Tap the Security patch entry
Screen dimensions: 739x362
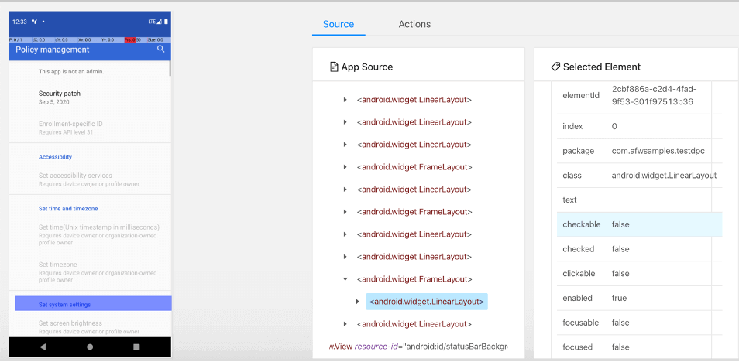coord(60,97)
